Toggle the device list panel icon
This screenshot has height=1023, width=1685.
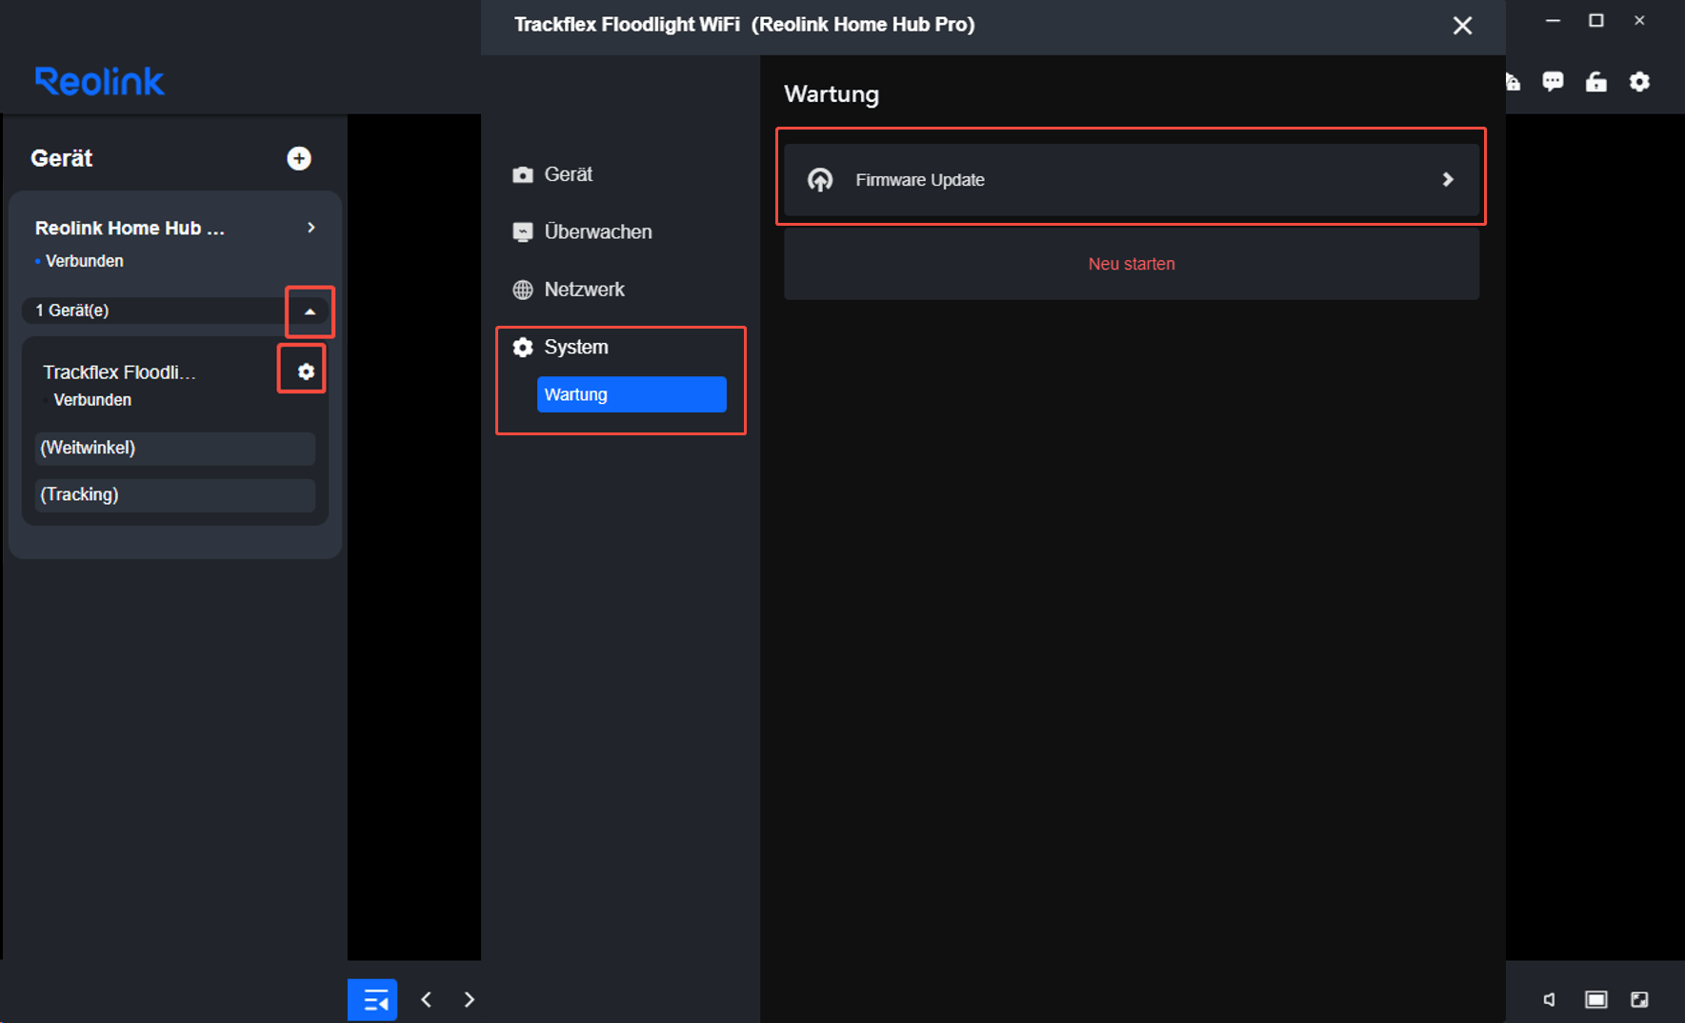(372, 999)
